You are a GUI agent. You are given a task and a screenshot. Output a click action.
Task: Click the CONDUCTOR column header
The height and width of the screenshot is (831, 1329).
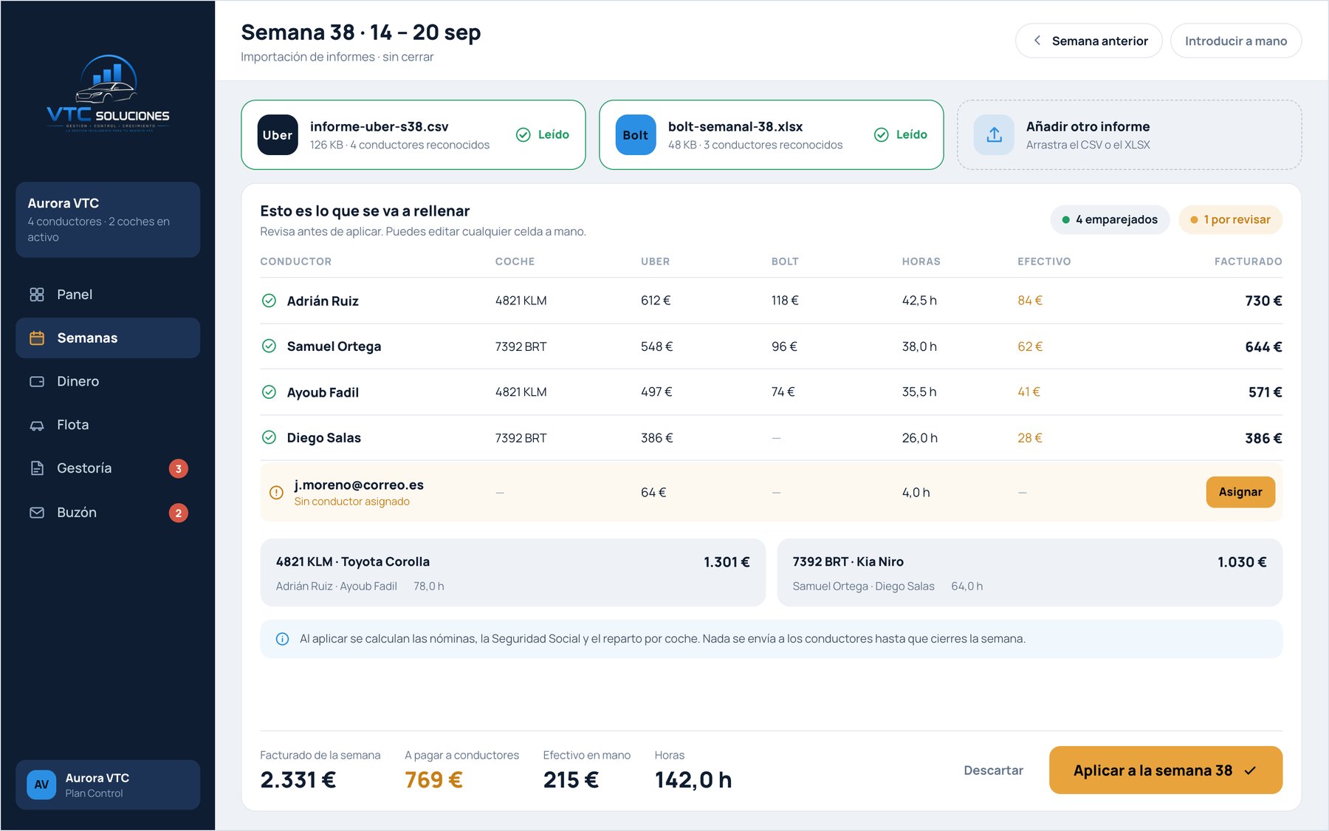(x=295, y=261)
